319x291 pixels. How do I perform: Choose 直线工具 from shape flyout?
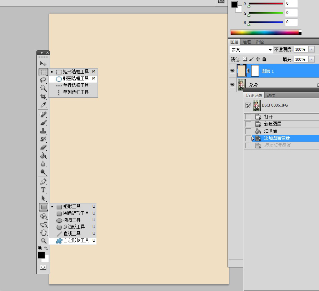coord(73,233)
